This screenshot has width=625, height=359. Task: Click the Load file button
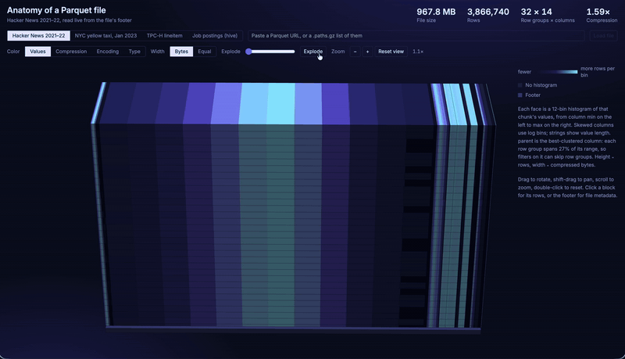603,35
